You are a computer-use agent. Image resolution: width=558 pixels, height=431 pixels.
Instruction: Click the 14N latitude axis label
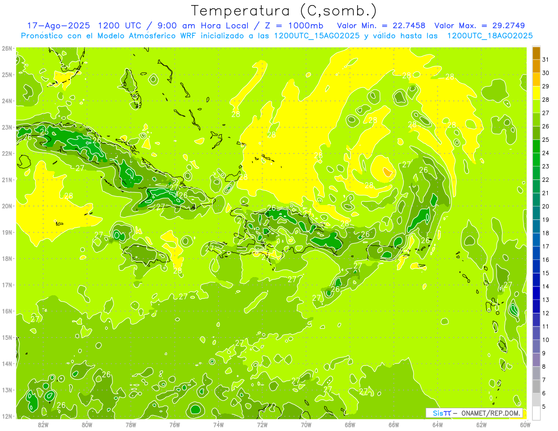click(7, 364)
